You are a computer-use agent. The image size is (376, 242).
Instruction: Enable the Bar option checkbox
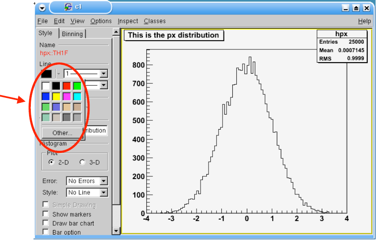(x=45, y=232)
